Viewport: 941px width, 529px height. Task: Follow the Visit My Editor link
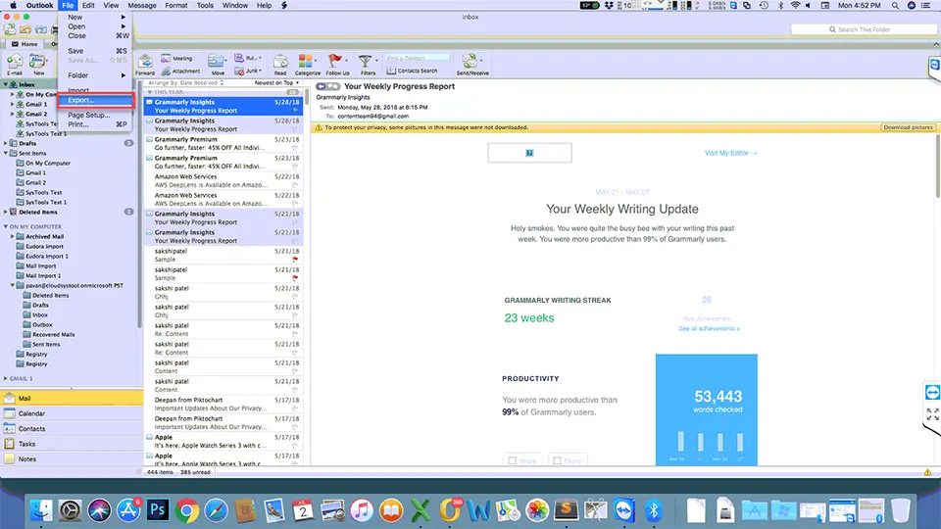click(730, 153)
